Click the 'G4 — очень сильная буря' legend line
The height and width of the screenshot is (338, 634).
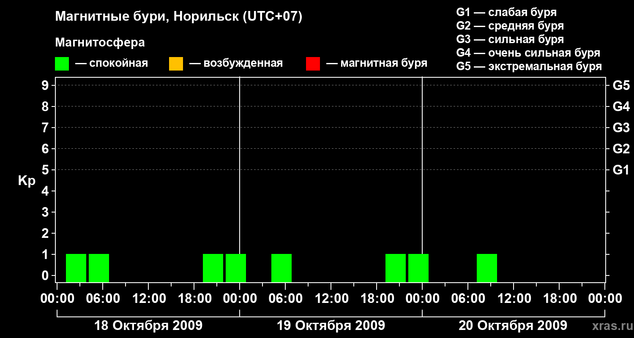528,53
